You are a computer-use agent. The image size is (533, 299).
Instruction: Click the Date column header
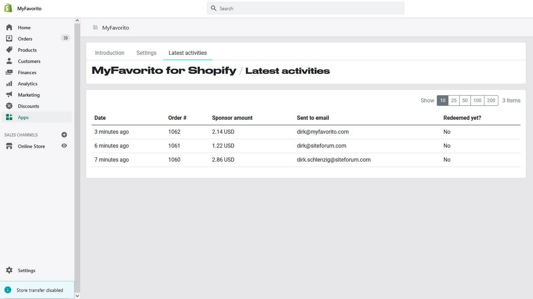(x=100, y=118)
